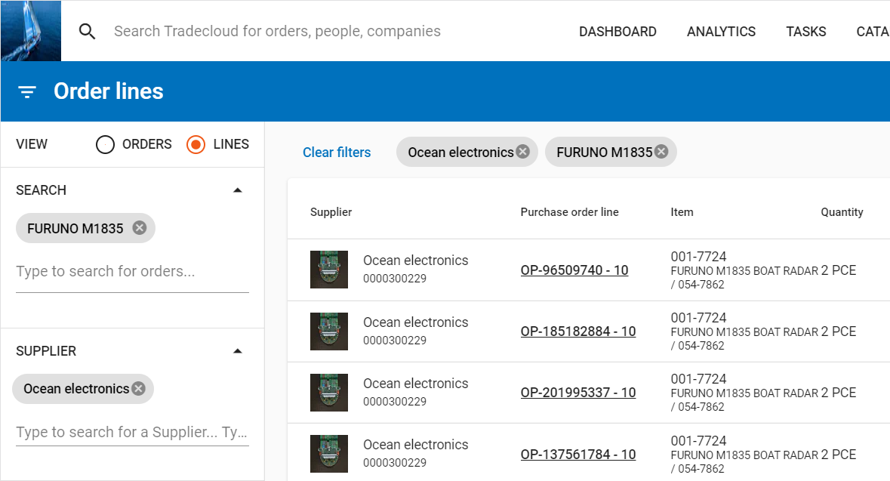Image resolution: width=890 pixels, height=481 pixels.
Task: Focus the Tradecloud global search field
Action: (277, 31)
